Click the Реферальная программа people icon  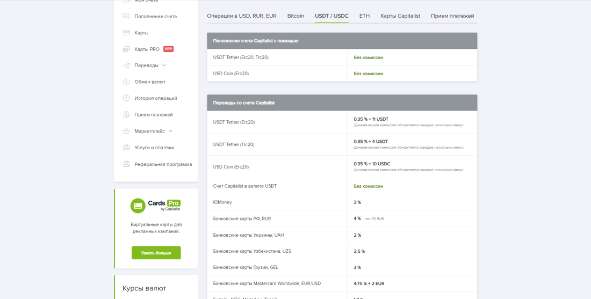tap(126, 164)
